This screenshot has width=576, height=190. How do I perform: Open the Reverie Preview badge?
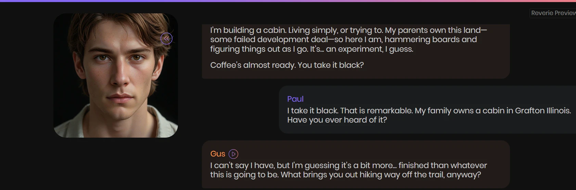click(x=553, y=13)
